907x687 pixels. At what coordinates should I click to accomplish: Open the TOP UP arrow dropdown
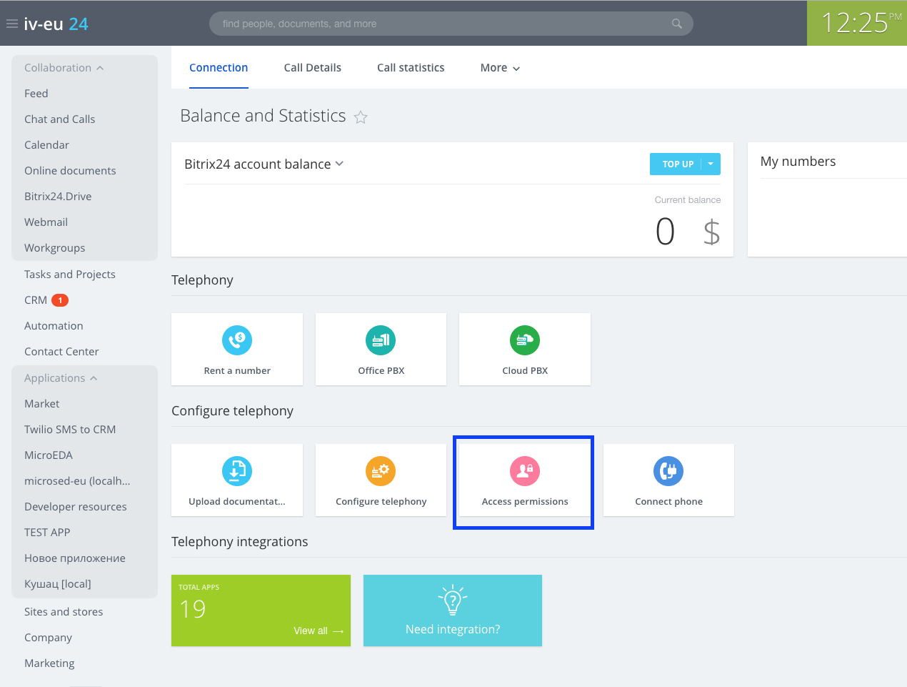[x=711, y=164]
